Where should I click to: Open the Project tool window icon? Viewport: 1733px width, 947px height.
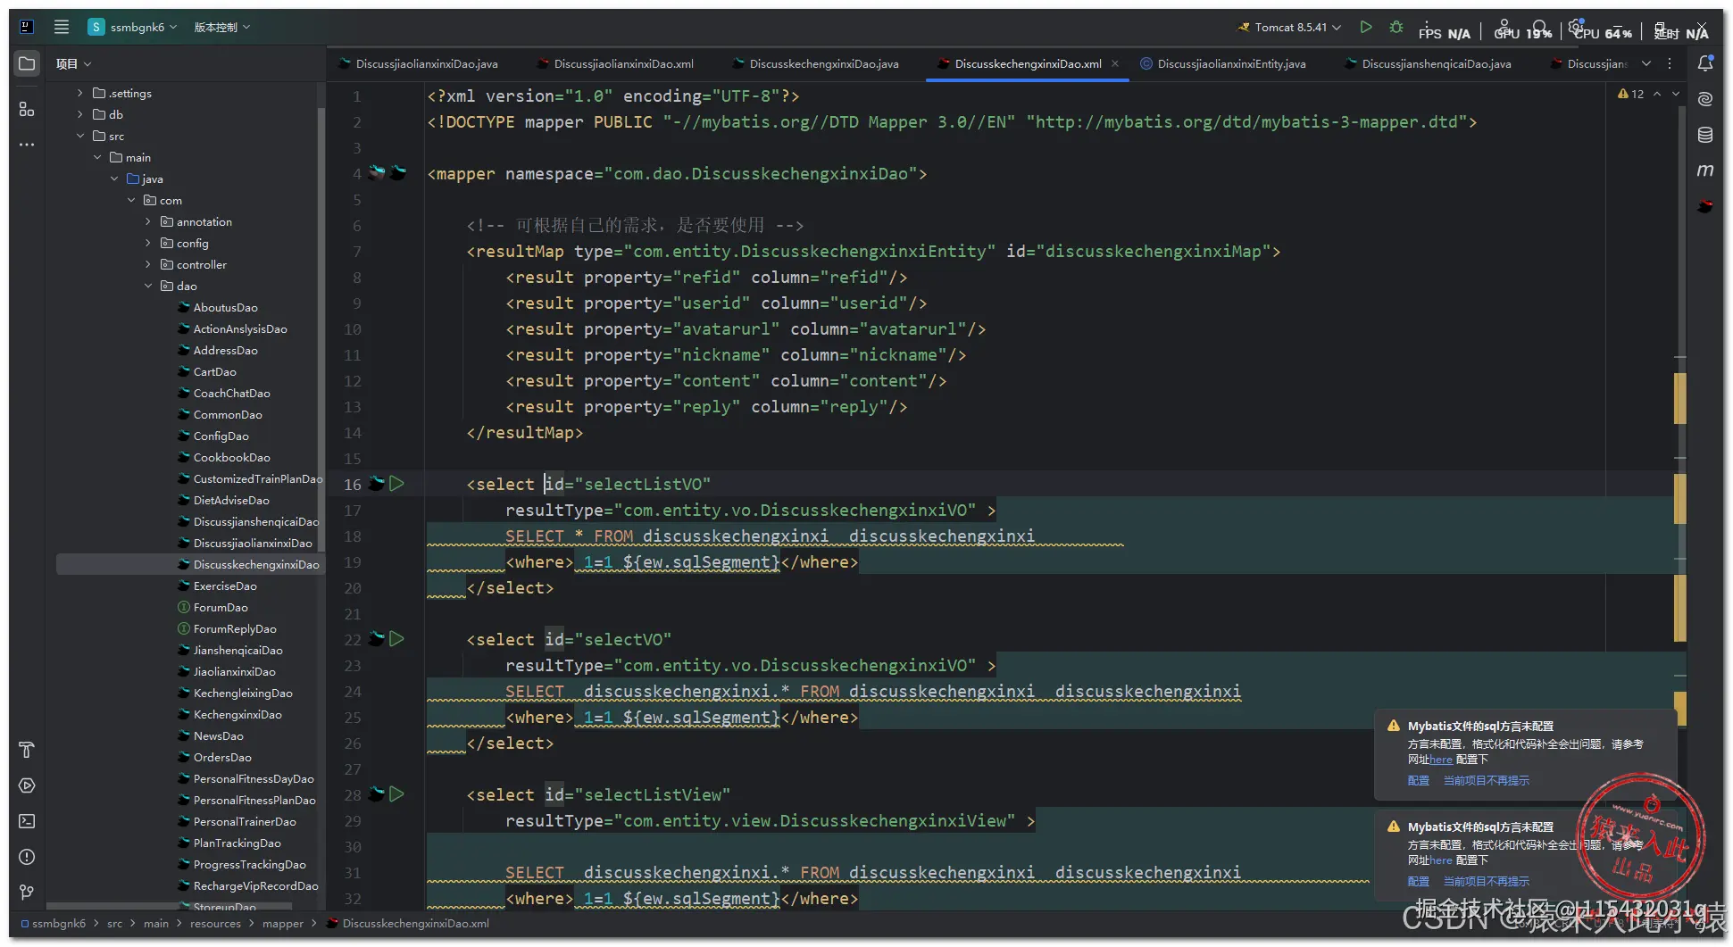[x=27, y=64]
